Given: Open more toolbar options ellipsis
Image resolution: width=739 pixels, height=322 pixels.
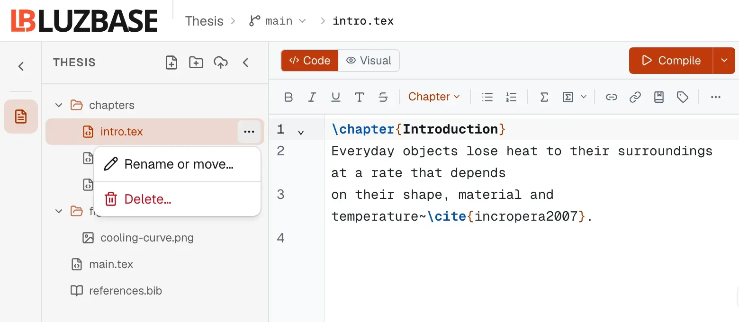Looking at the screenshot, I should [716, 97].
